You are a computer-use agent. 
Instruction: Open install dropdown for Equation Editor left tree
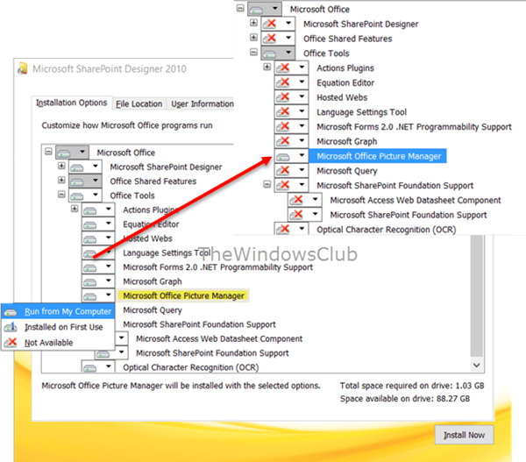[109, 224]
